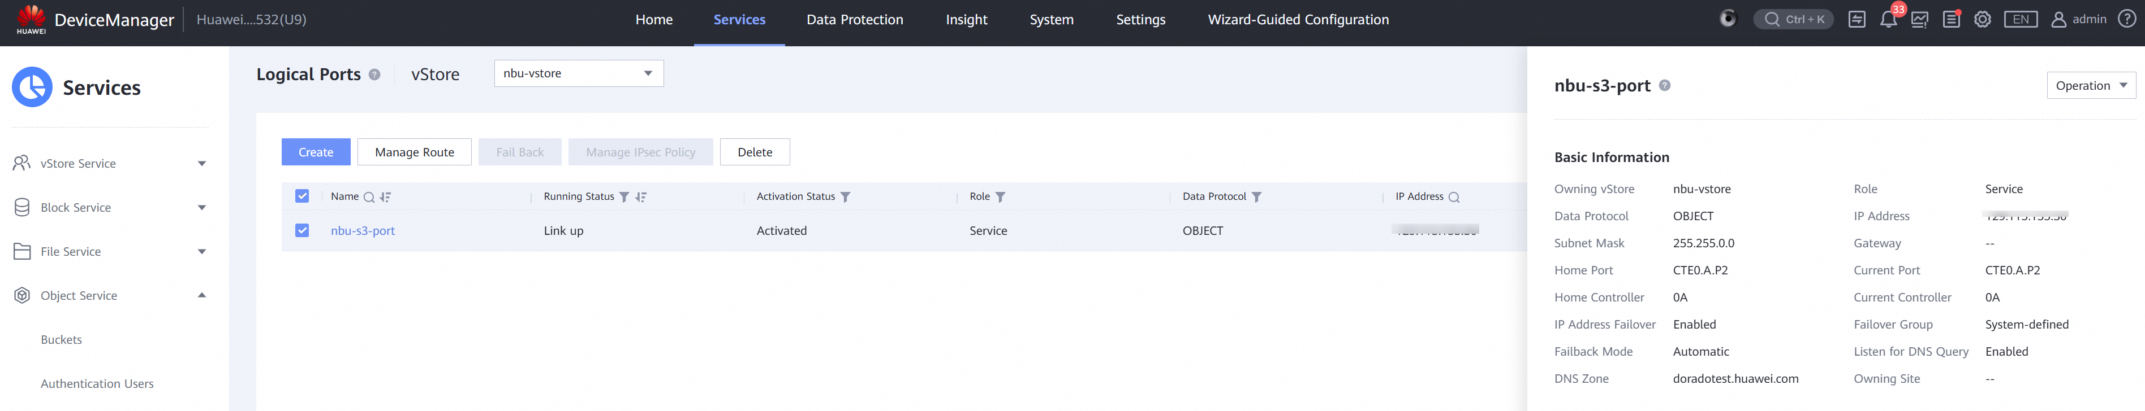Click the Ctrl+K search field

[x=1793, y=20]
